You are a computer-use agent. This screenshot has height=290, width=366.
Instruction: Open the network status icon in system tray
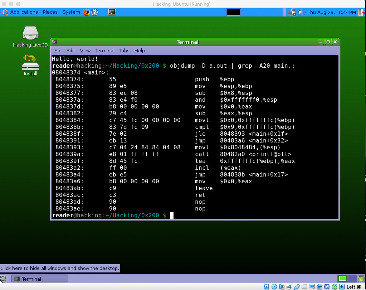pyautogui.click(x=292, y=12)
